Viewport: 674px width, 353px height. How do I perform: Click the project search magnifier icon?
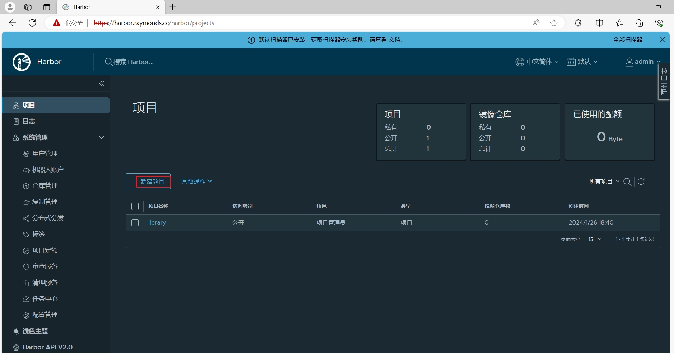click(627, 182)
